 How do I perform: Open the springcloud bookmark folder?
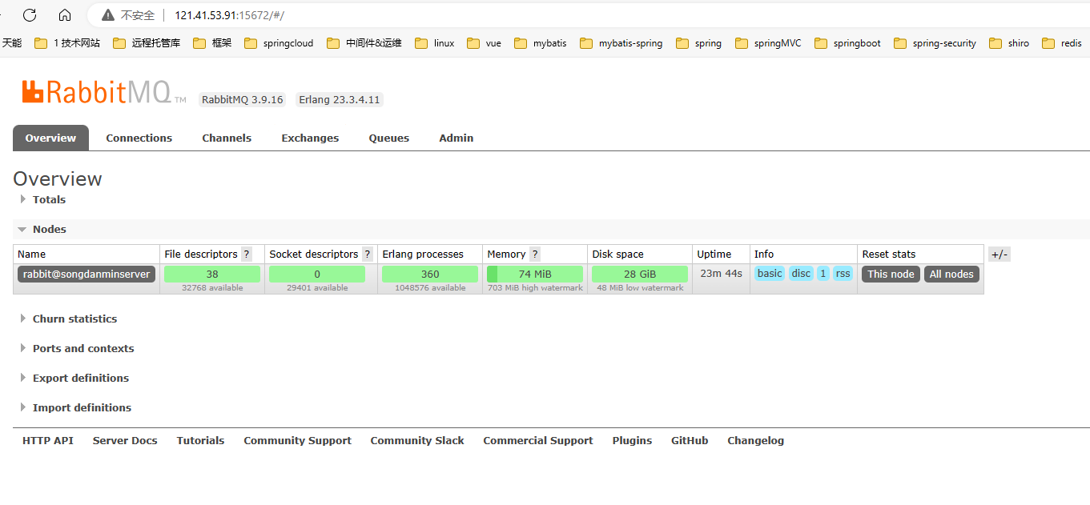click(279, 43)
